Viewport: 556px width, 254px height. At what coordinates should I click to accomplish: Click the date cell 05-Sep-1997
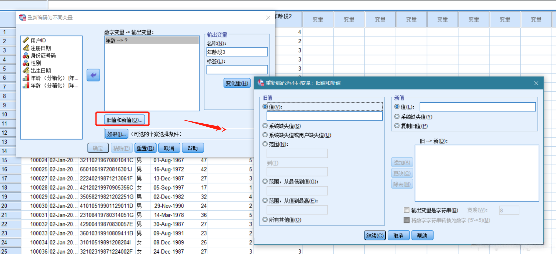(169, 188)
